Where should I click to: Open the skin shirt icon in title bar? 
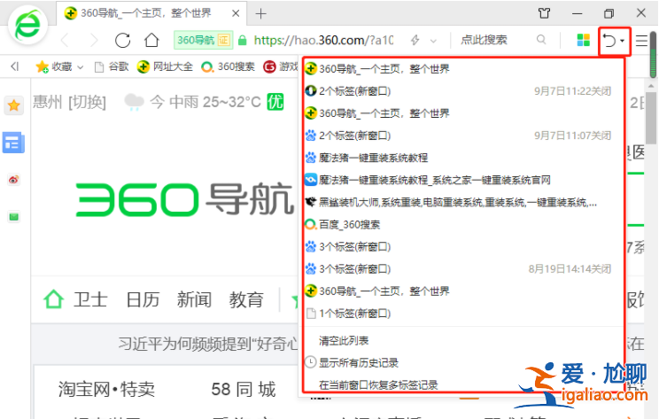[x=544, y=13]
